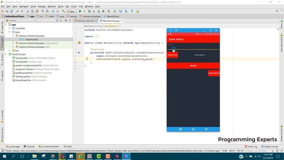Close the MainActivity.java tab
Viewport: 284px width, 160px height.
pos(121,21)
